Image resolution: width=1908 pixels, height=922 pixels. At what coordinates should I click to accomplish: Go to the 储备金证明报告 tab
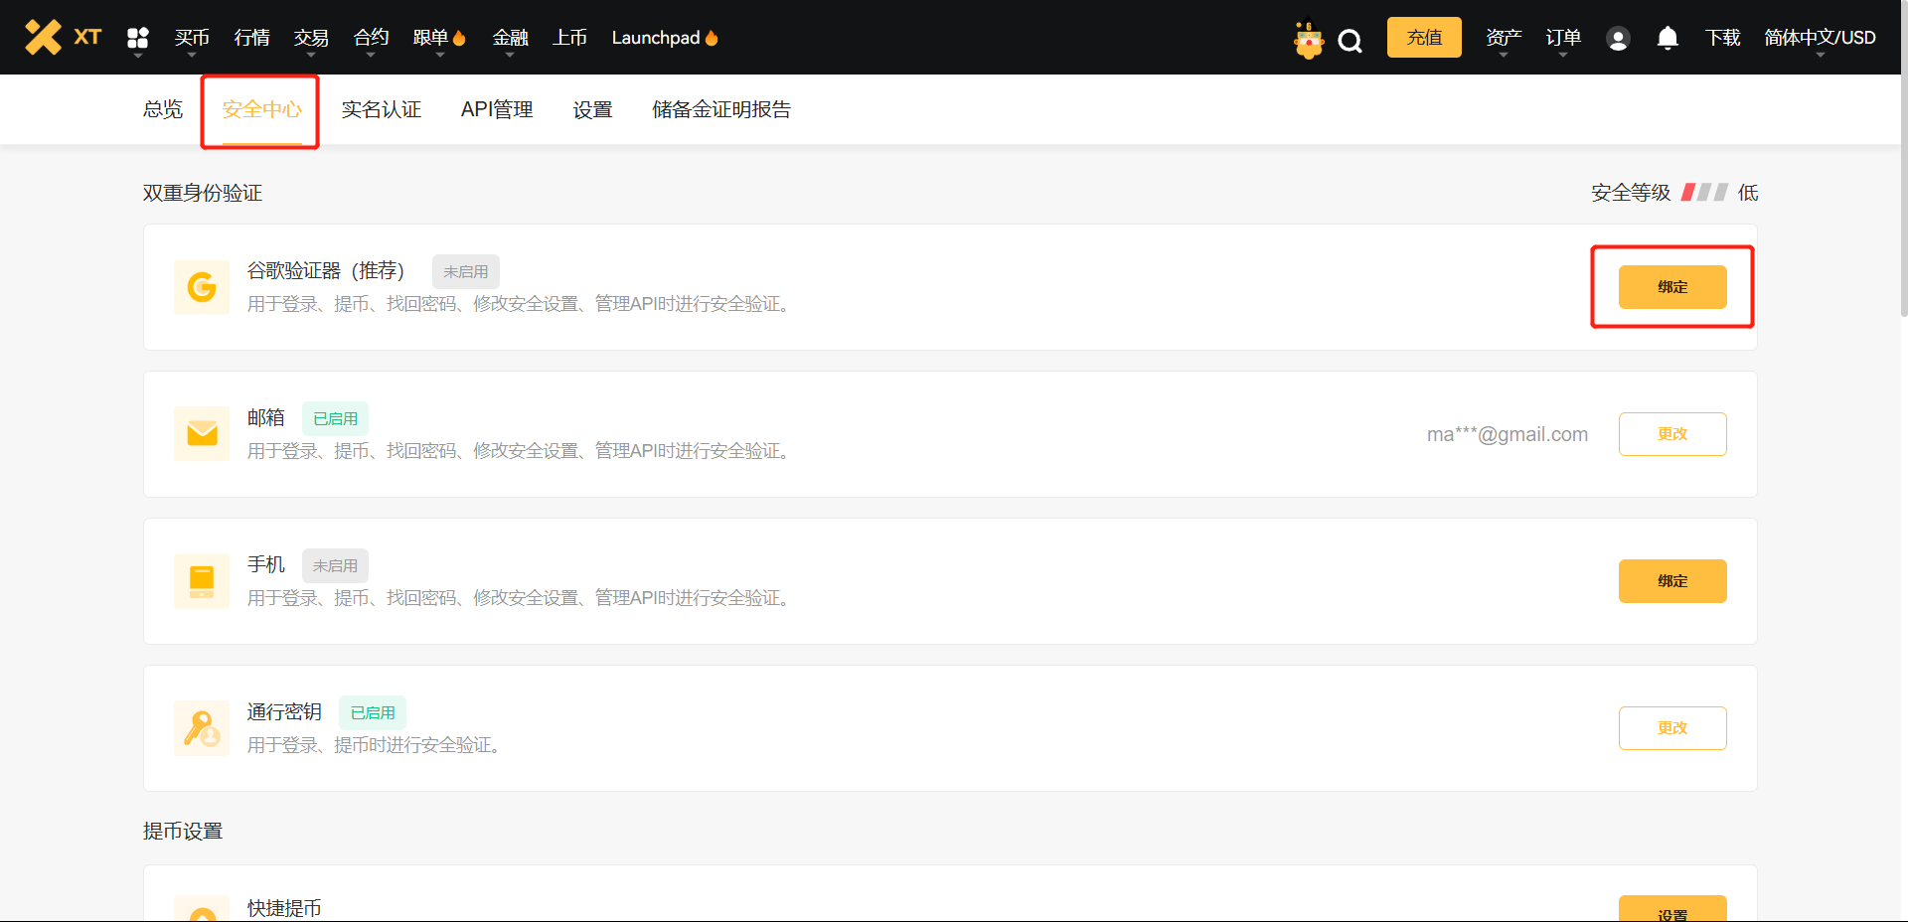click(721, 109)
